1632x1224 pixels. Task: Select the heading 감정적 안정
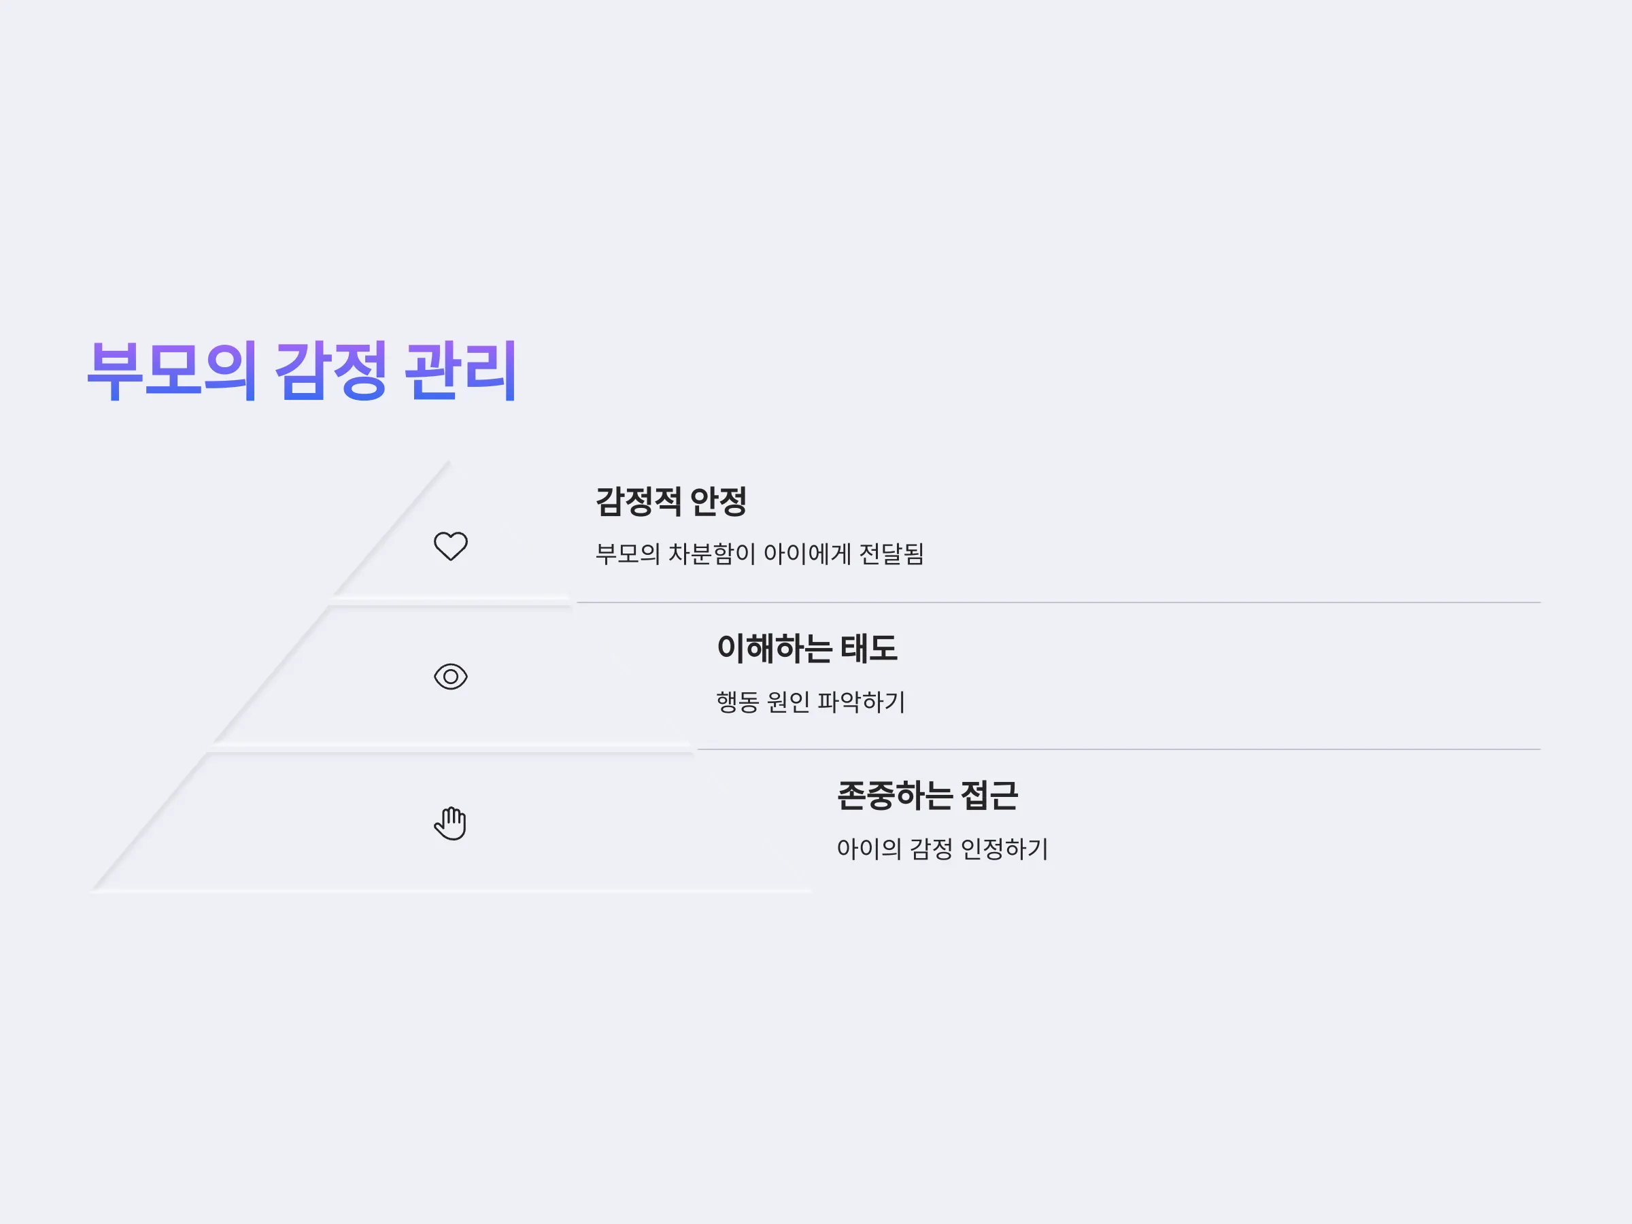tap(670, 502)
